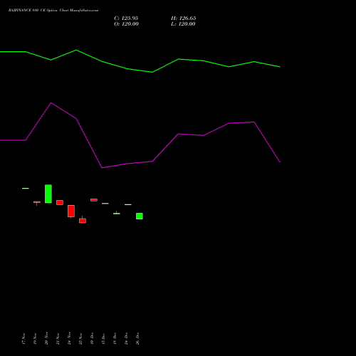Click the BAJFINANCE option chart title
The width and height of the screenshot is (356, 356).
[x=53, y=11]
